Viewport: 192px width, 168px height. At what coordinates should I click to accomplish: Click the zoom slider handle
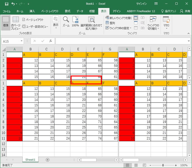click(x=163, y=165)
